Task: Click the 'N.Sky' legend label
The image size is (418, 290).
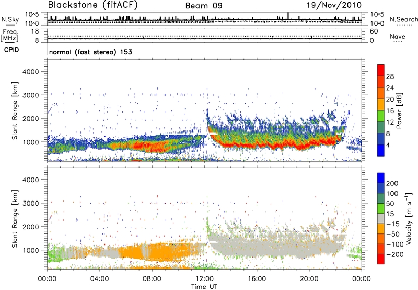Action: (x=10, y=19)
